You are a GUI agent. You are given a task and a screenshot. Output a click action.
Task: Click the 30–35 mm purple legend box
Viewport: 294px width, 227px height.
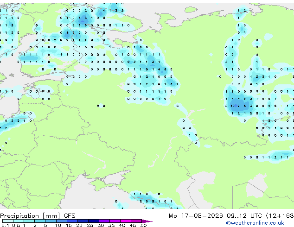pyautogui.click(x=104, y=221)
